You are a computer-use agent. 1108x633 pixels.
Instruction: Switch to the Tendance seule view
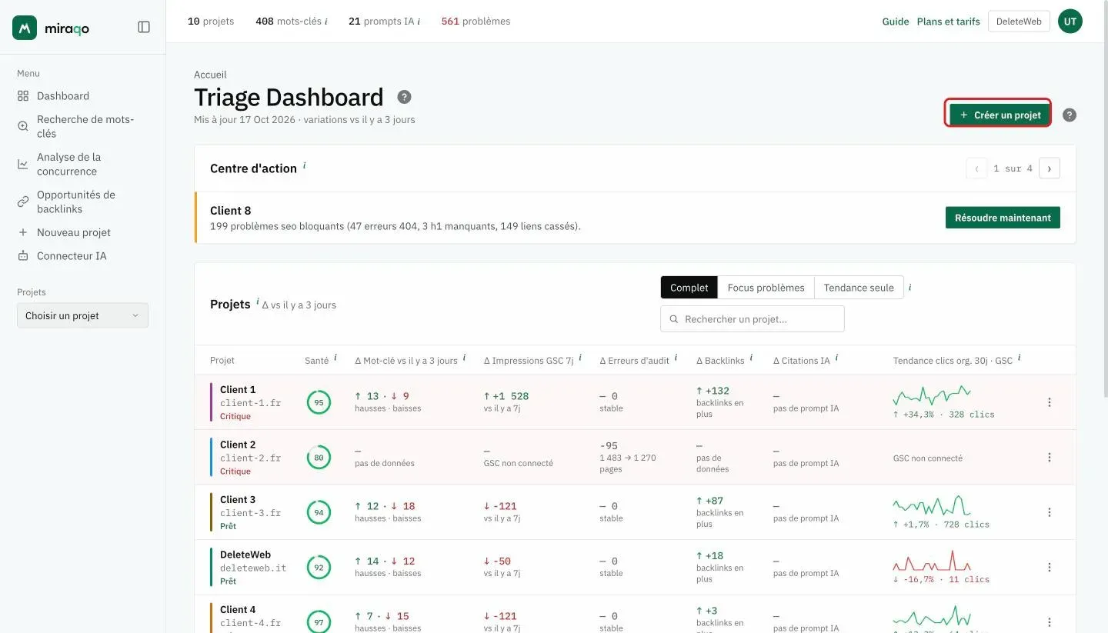[859, 288]
